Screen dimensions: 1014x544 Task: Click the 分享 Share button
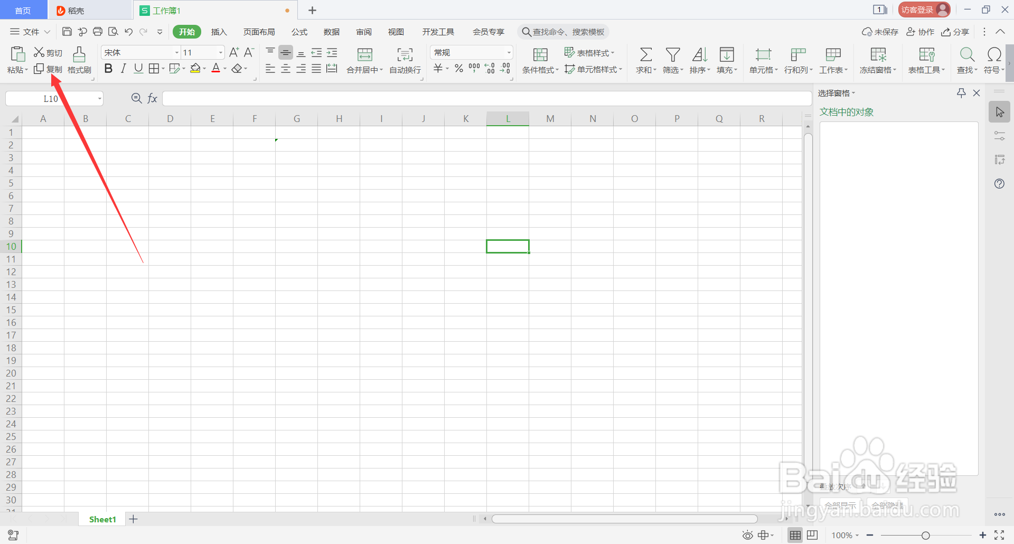pos(955,32)
